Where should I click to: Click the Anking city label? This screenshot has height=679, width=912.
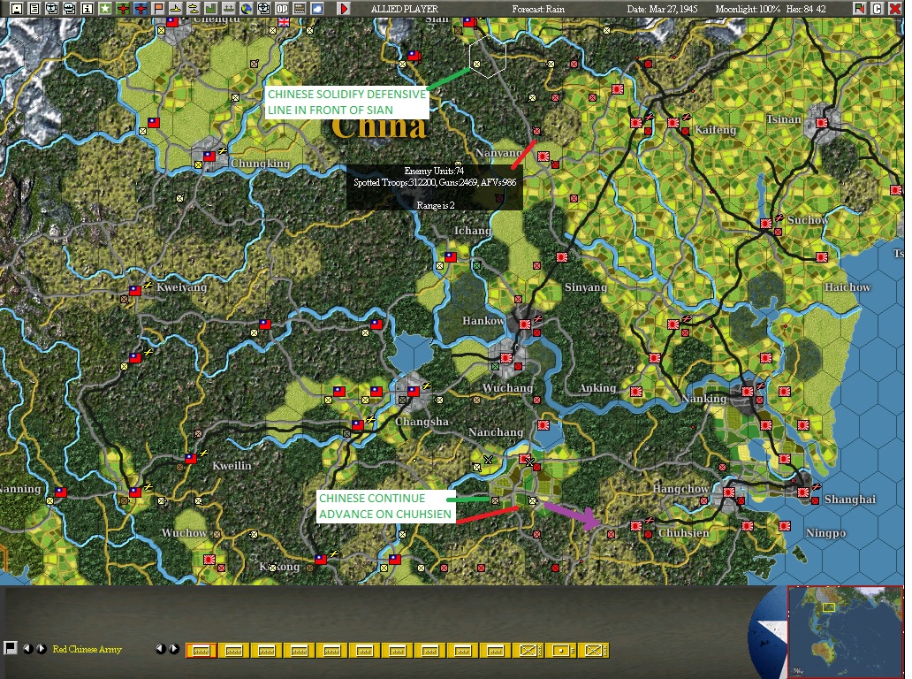[x=597, y=388]
